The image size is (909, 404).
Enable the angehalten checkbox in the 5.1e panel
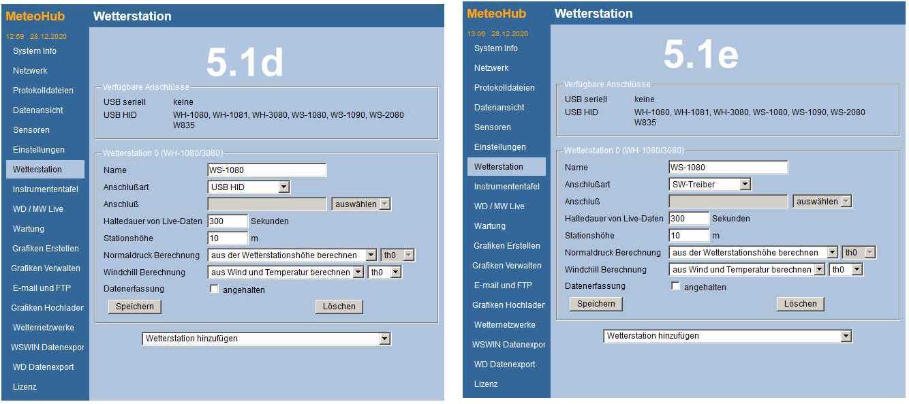point(676,287)
